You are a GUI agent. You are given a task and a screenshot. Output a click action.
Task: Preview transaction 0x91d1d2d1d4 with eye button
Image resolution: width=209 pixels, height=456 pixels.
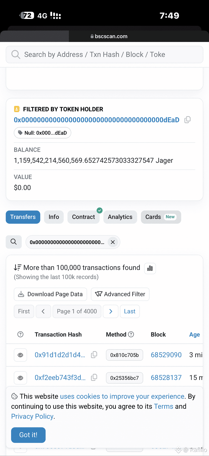(20, 355)
